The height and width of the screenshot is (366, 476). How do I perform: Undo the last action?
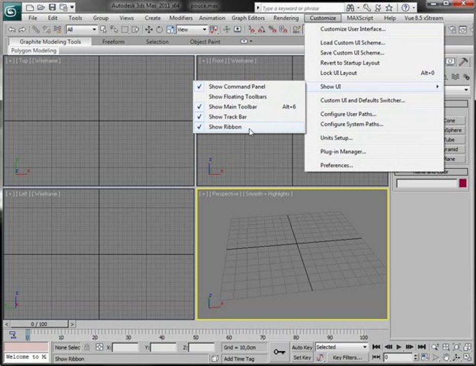coord(12,30)
